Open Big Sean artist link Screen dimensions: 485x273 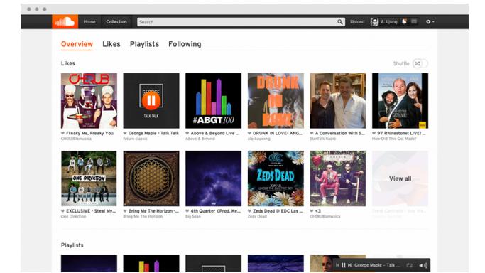click(192, 217)
